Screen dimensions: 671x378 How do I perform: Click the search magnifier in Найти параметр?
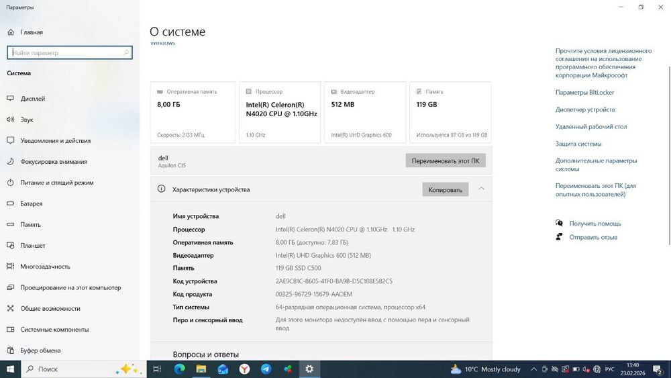pos(126,52)
